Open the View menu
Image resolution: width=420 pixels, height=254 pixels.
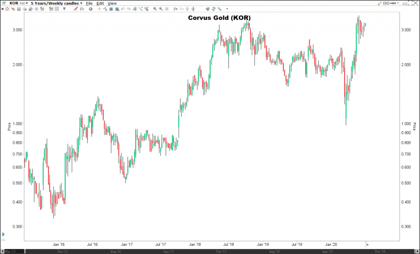tap(112, 3)
